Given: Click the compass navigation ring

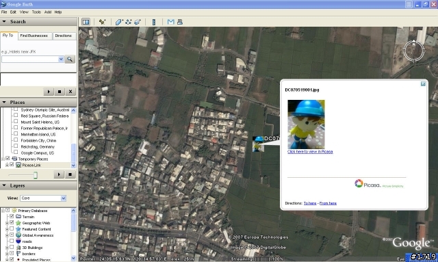Looking at the screenshot, I should point(414,51).
